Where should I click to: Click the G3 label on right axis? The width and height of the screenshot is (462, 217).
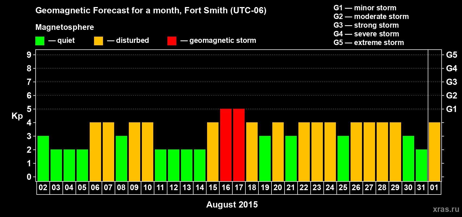tap(452, 82)
